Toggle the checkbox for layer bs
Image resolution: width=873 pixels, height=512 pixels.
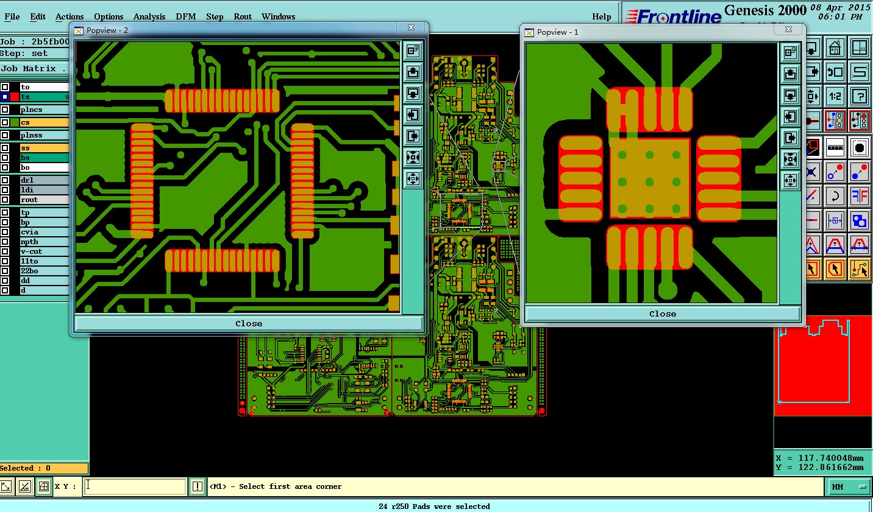coord(5,158)
